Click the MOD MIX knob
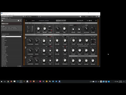The image size is (126, 95). 45,28
